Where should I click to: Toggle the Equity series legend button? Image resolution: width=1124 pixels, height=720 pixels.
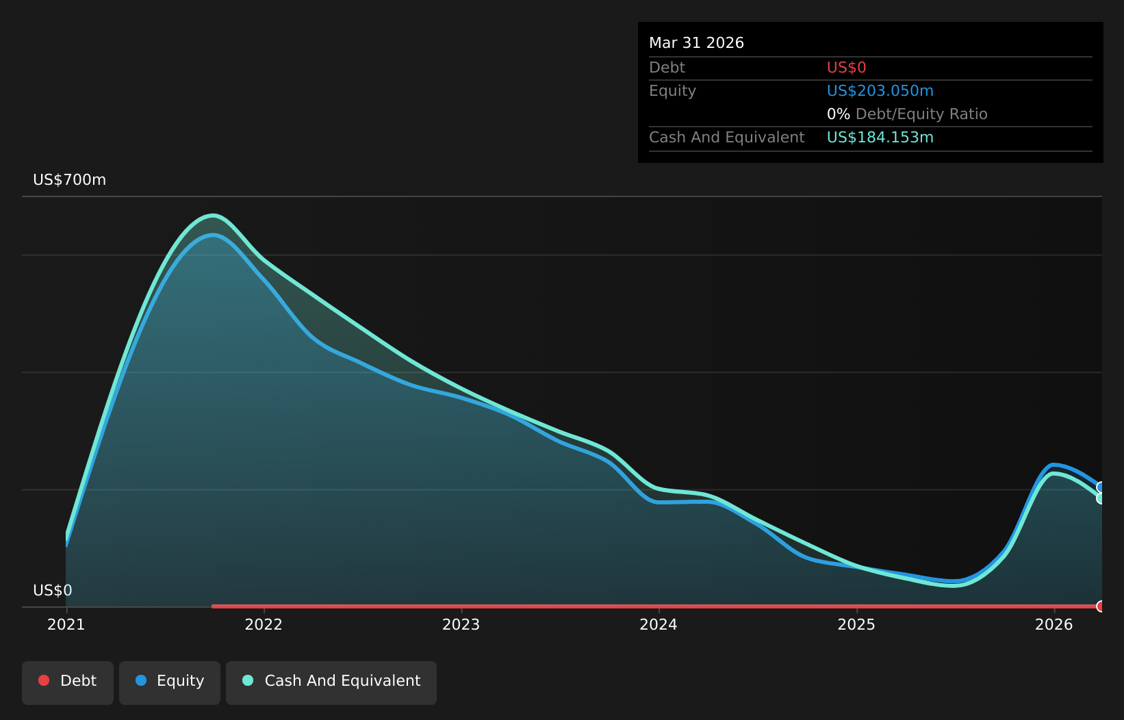[170, 682]
